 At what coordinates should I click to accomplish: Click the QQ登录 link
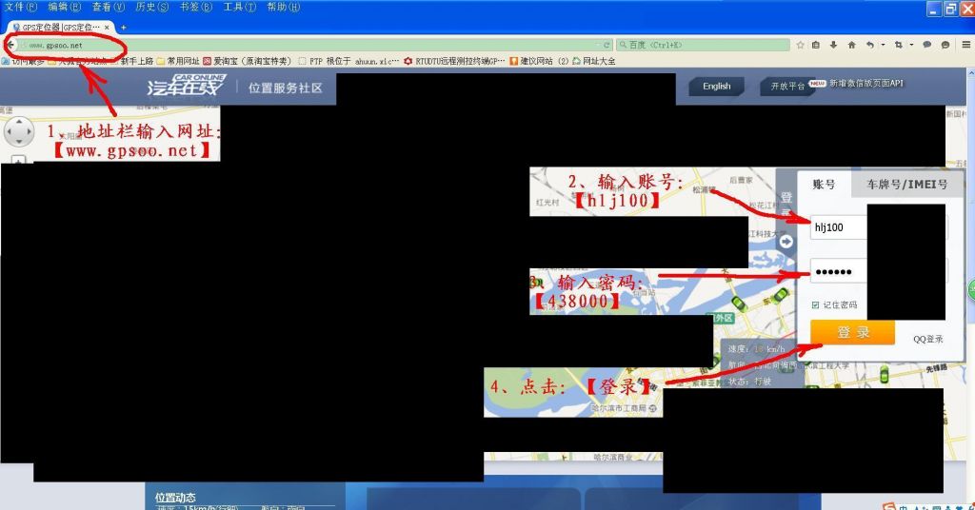927,339
